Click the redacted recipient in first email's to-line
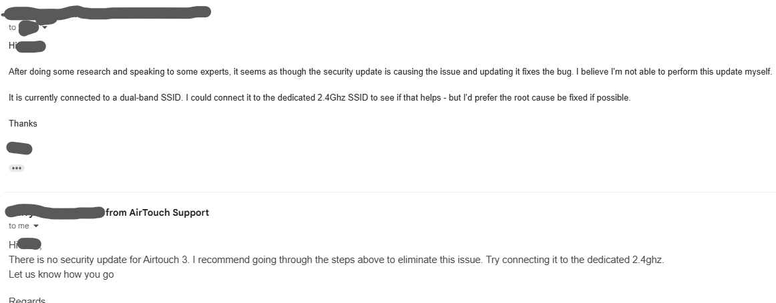 pyautogui.click(x=28, y=28)
